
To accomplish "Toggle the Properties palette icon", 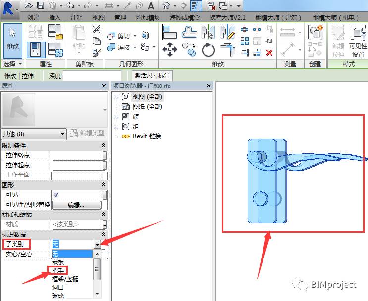I will tap(36, 49).
